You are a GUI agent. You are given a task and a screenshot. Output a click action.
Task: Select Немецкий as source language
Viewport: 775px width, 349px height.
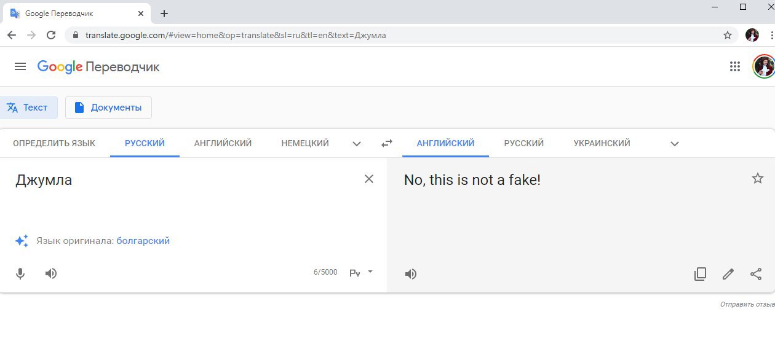[305, 143]
